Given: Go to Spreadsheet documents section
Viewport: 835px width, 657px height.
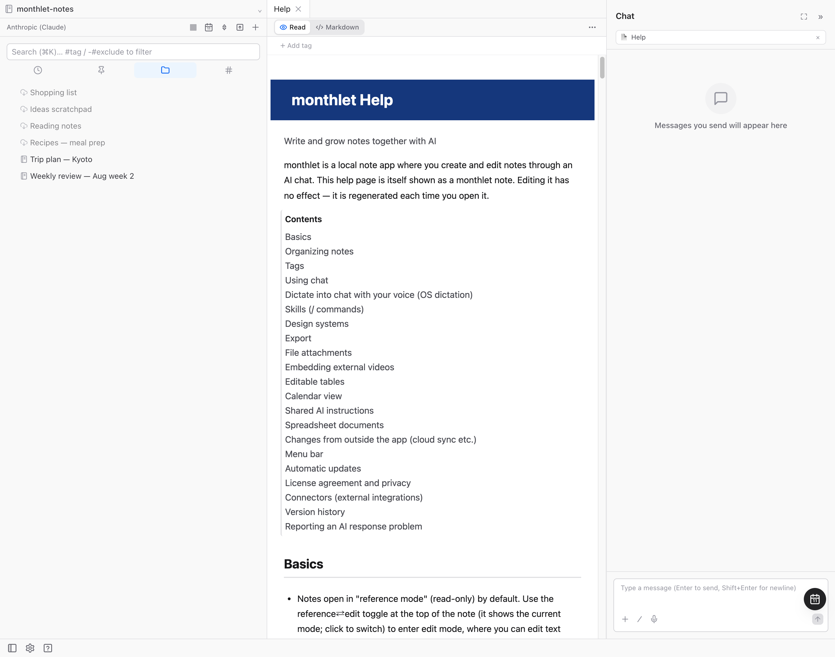Looking at the screenshot, I should pos(334,425).
